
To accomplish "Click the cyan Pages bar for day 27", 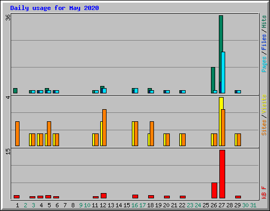I will click(223, 72).
